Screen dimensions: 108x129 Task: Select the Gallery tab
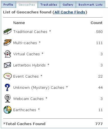coord(68,4)
